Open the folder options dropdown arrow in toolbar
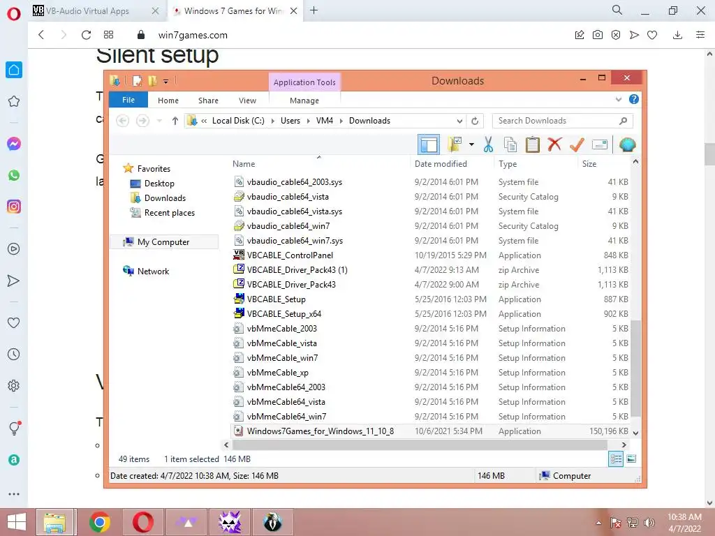The height and width of the screenshot is (536, 715). [471, 145]
